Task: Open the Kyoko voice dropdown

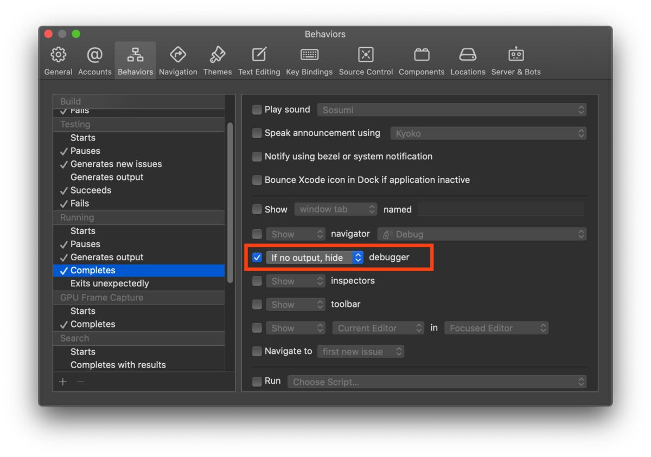Action: [488, 133]
